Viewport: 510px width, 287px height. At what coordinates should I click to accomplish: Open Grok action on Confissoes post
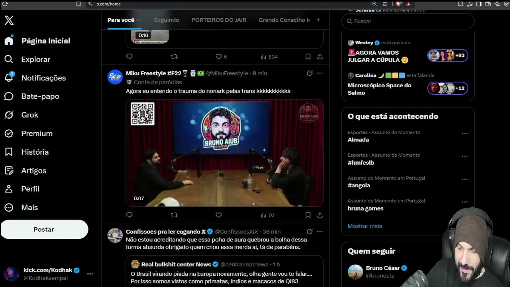click(310, 232)
